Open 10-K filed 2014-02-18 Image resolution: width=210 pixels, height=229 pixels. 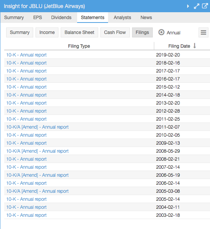26,95
